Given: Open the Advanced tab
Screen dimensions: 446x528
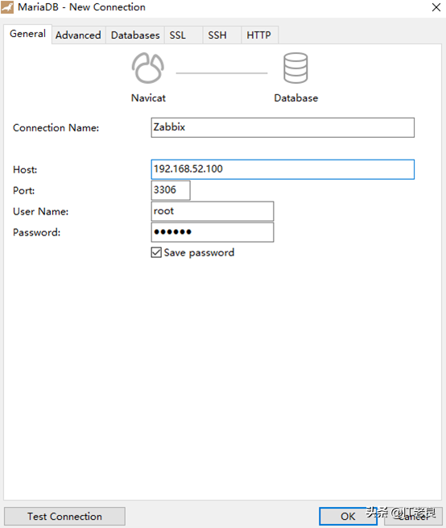Looking at the screenshot, I should pos(78,35).
